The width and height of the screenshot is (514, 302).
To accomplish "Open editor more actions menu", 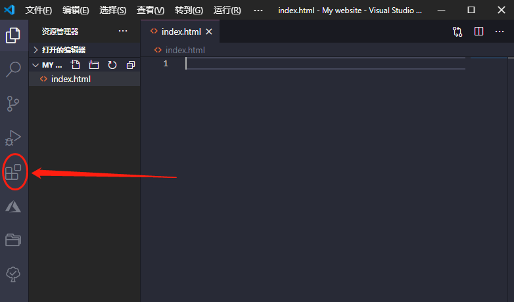I will (x=500, y=32).
